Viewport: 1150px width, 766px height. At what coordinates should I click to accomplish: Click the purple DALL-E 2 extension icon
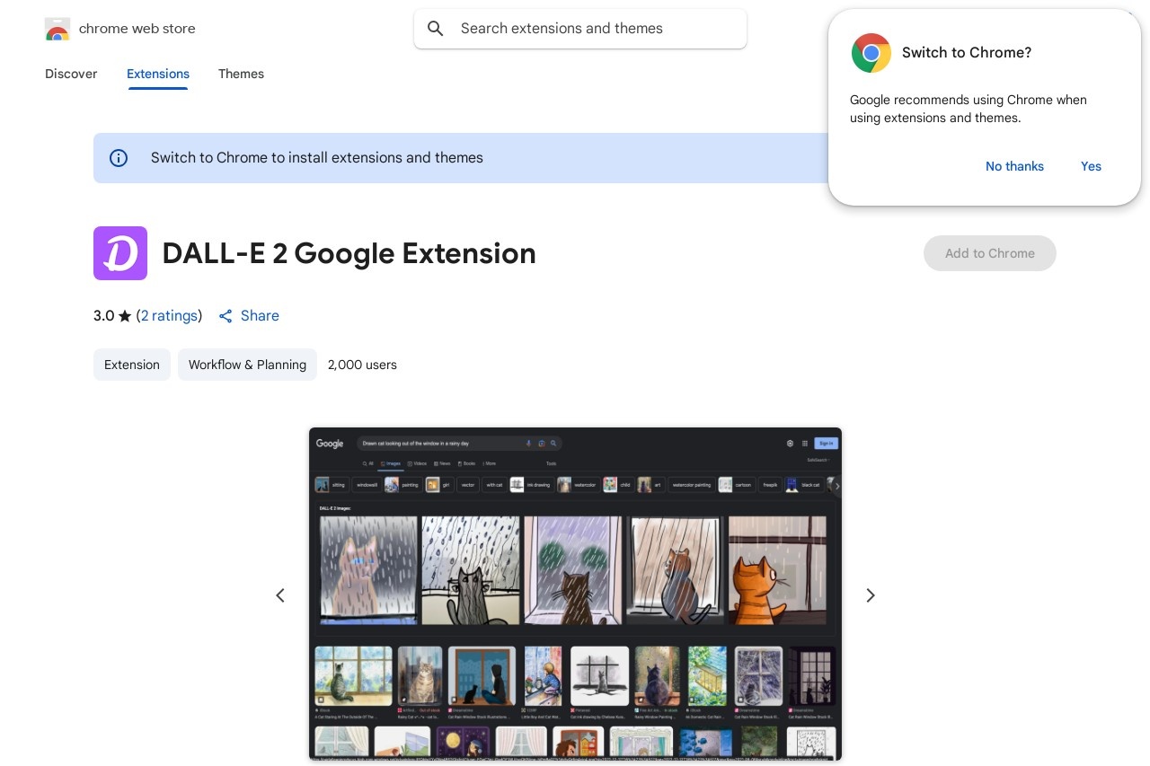(x=120, y=253)
